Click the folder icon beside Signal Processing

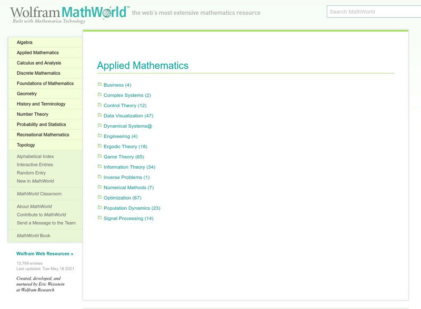[99, 218]
